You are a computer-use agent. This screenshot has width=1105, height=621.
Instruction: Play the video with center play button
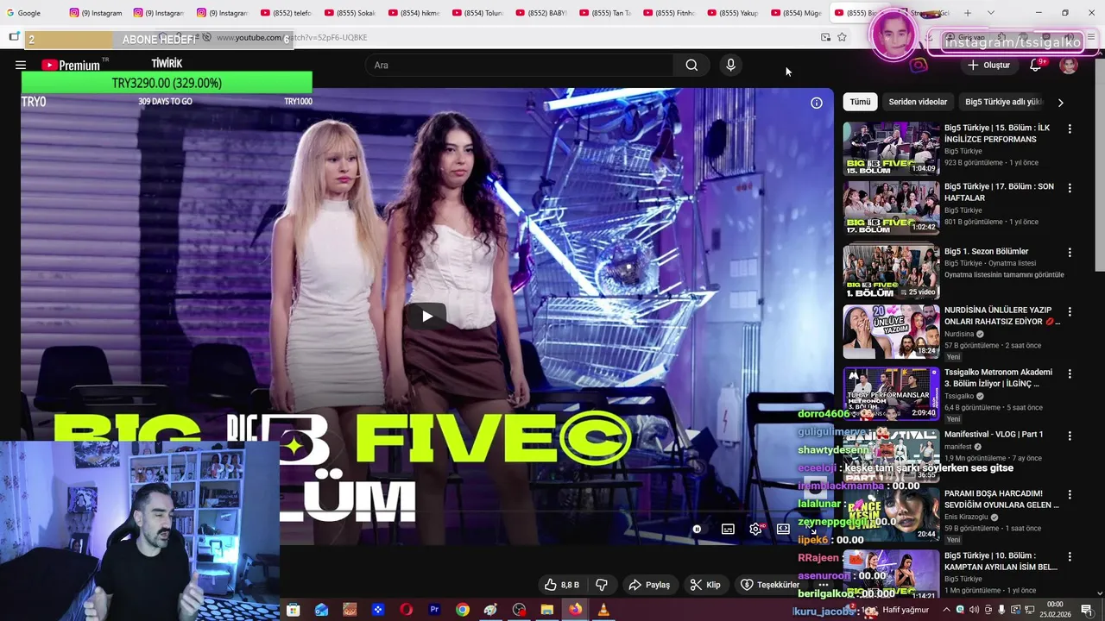[427, 317]
